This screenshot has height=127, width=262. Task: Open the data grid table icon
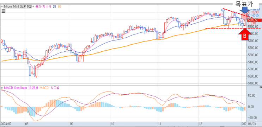pos(4,11)
